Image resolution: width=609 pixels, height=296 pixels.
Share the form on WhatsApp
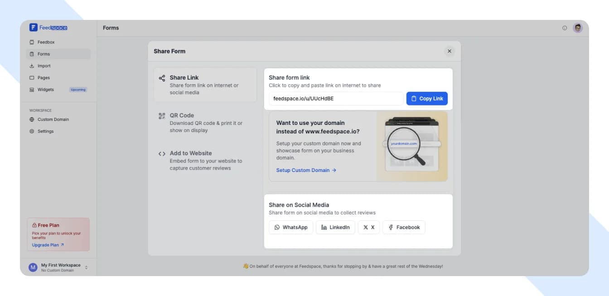[291, 227]
